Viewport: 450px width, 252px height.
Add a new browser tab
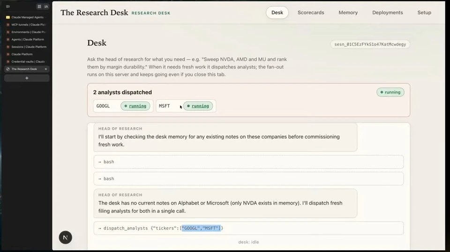(x=27, y=78)
